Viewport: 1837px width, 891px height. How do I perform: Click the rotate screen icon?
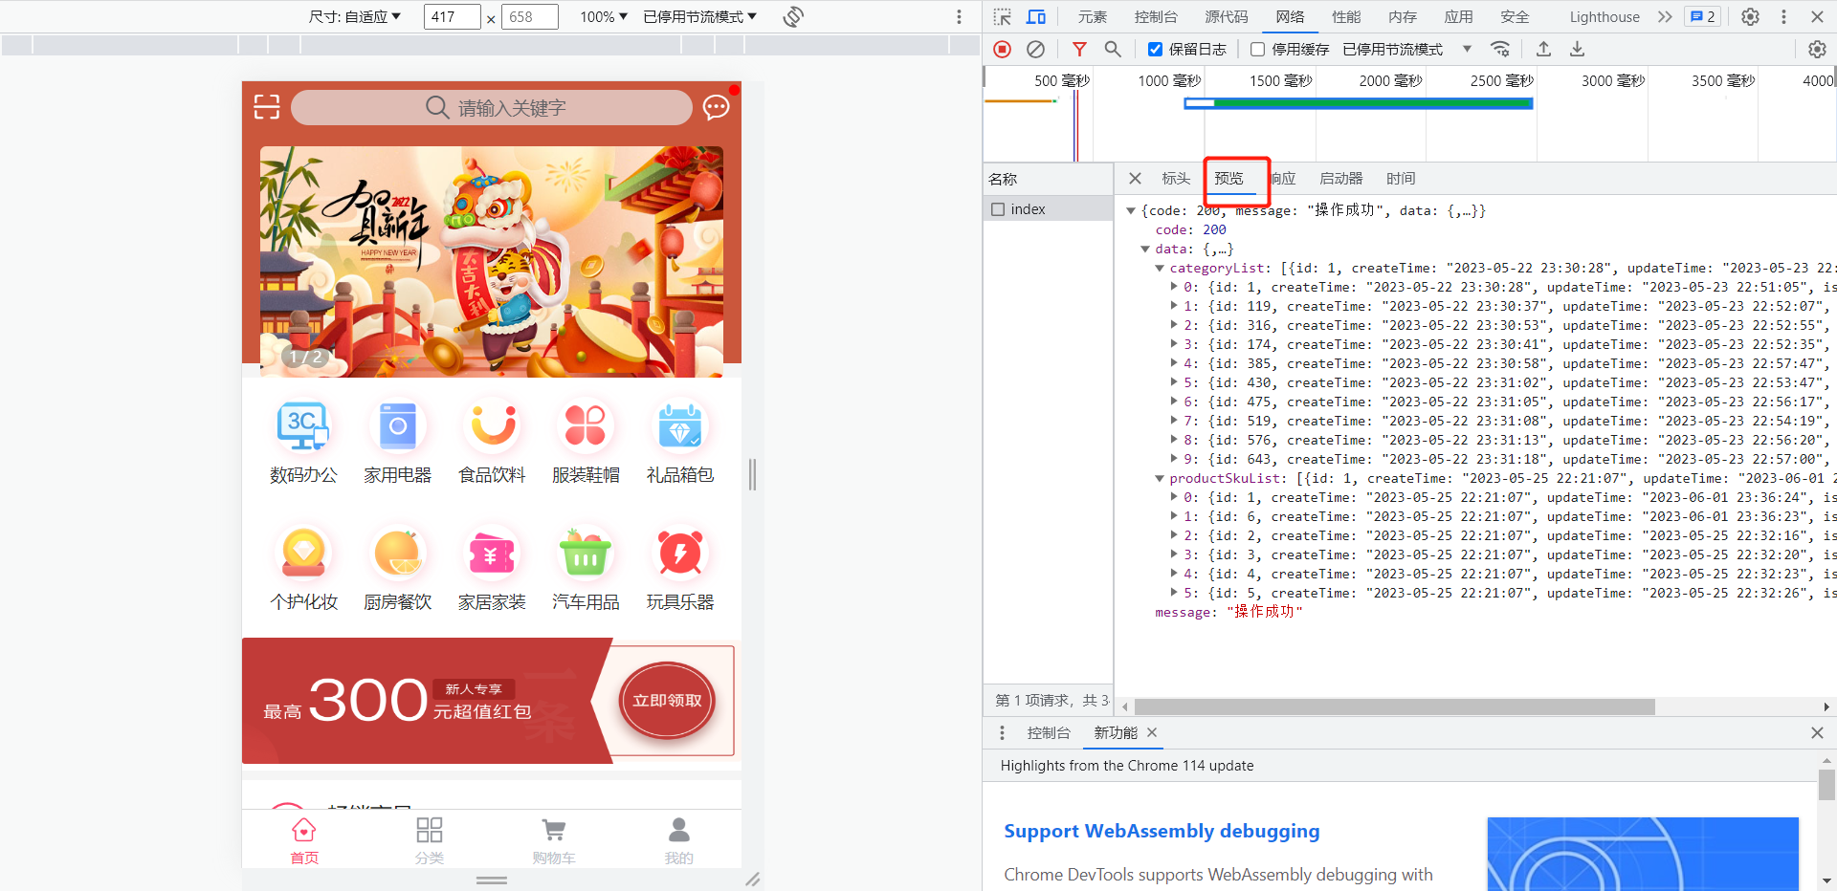tap(793, 17)
